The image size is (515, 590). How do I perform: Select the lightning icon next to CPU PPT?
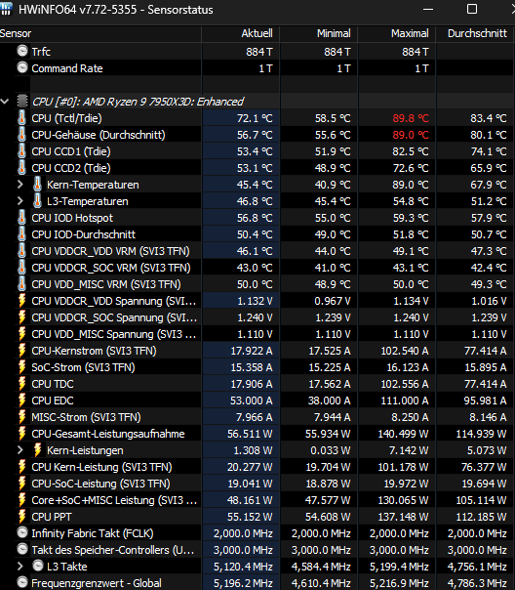click(22, 517)
